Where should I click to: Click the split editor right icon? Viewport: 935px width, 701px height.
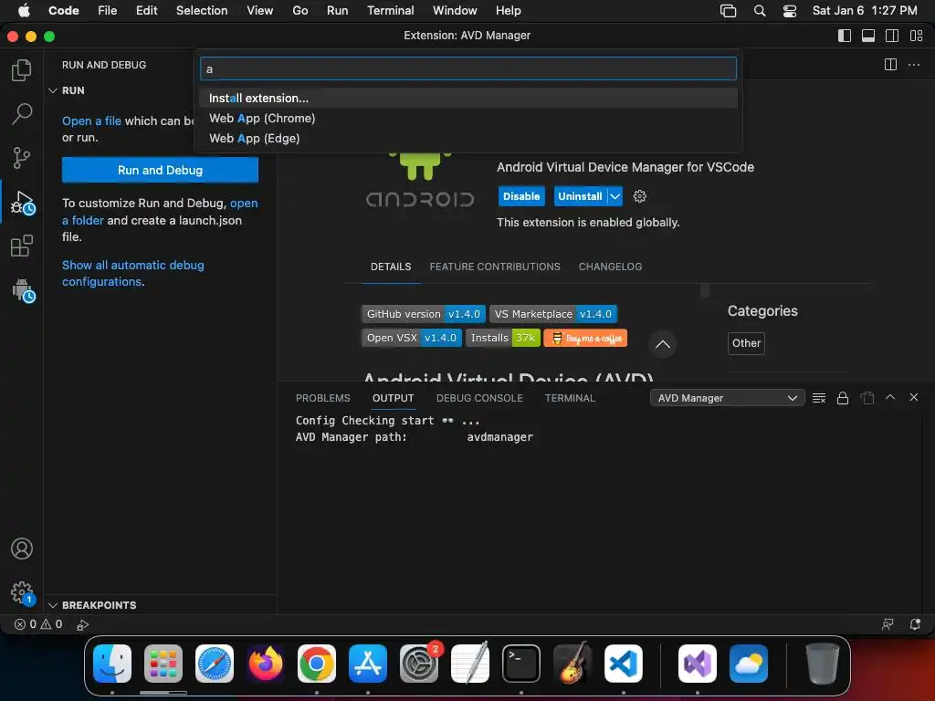pyautogui.click(x=890, y=65)
